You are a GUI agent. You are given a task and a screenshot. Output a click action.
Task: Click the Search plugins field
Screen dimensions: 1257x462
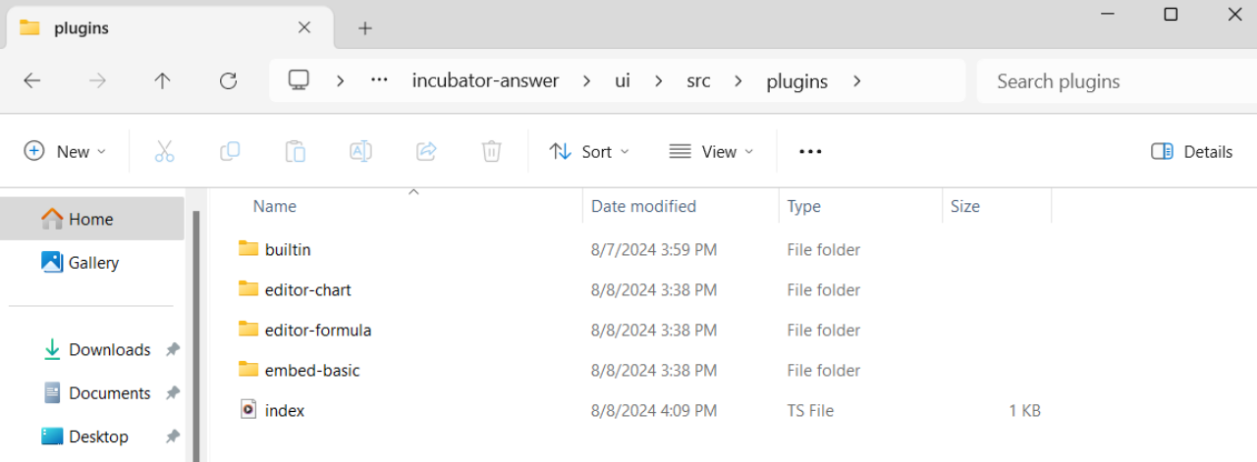pos(1117,81)
